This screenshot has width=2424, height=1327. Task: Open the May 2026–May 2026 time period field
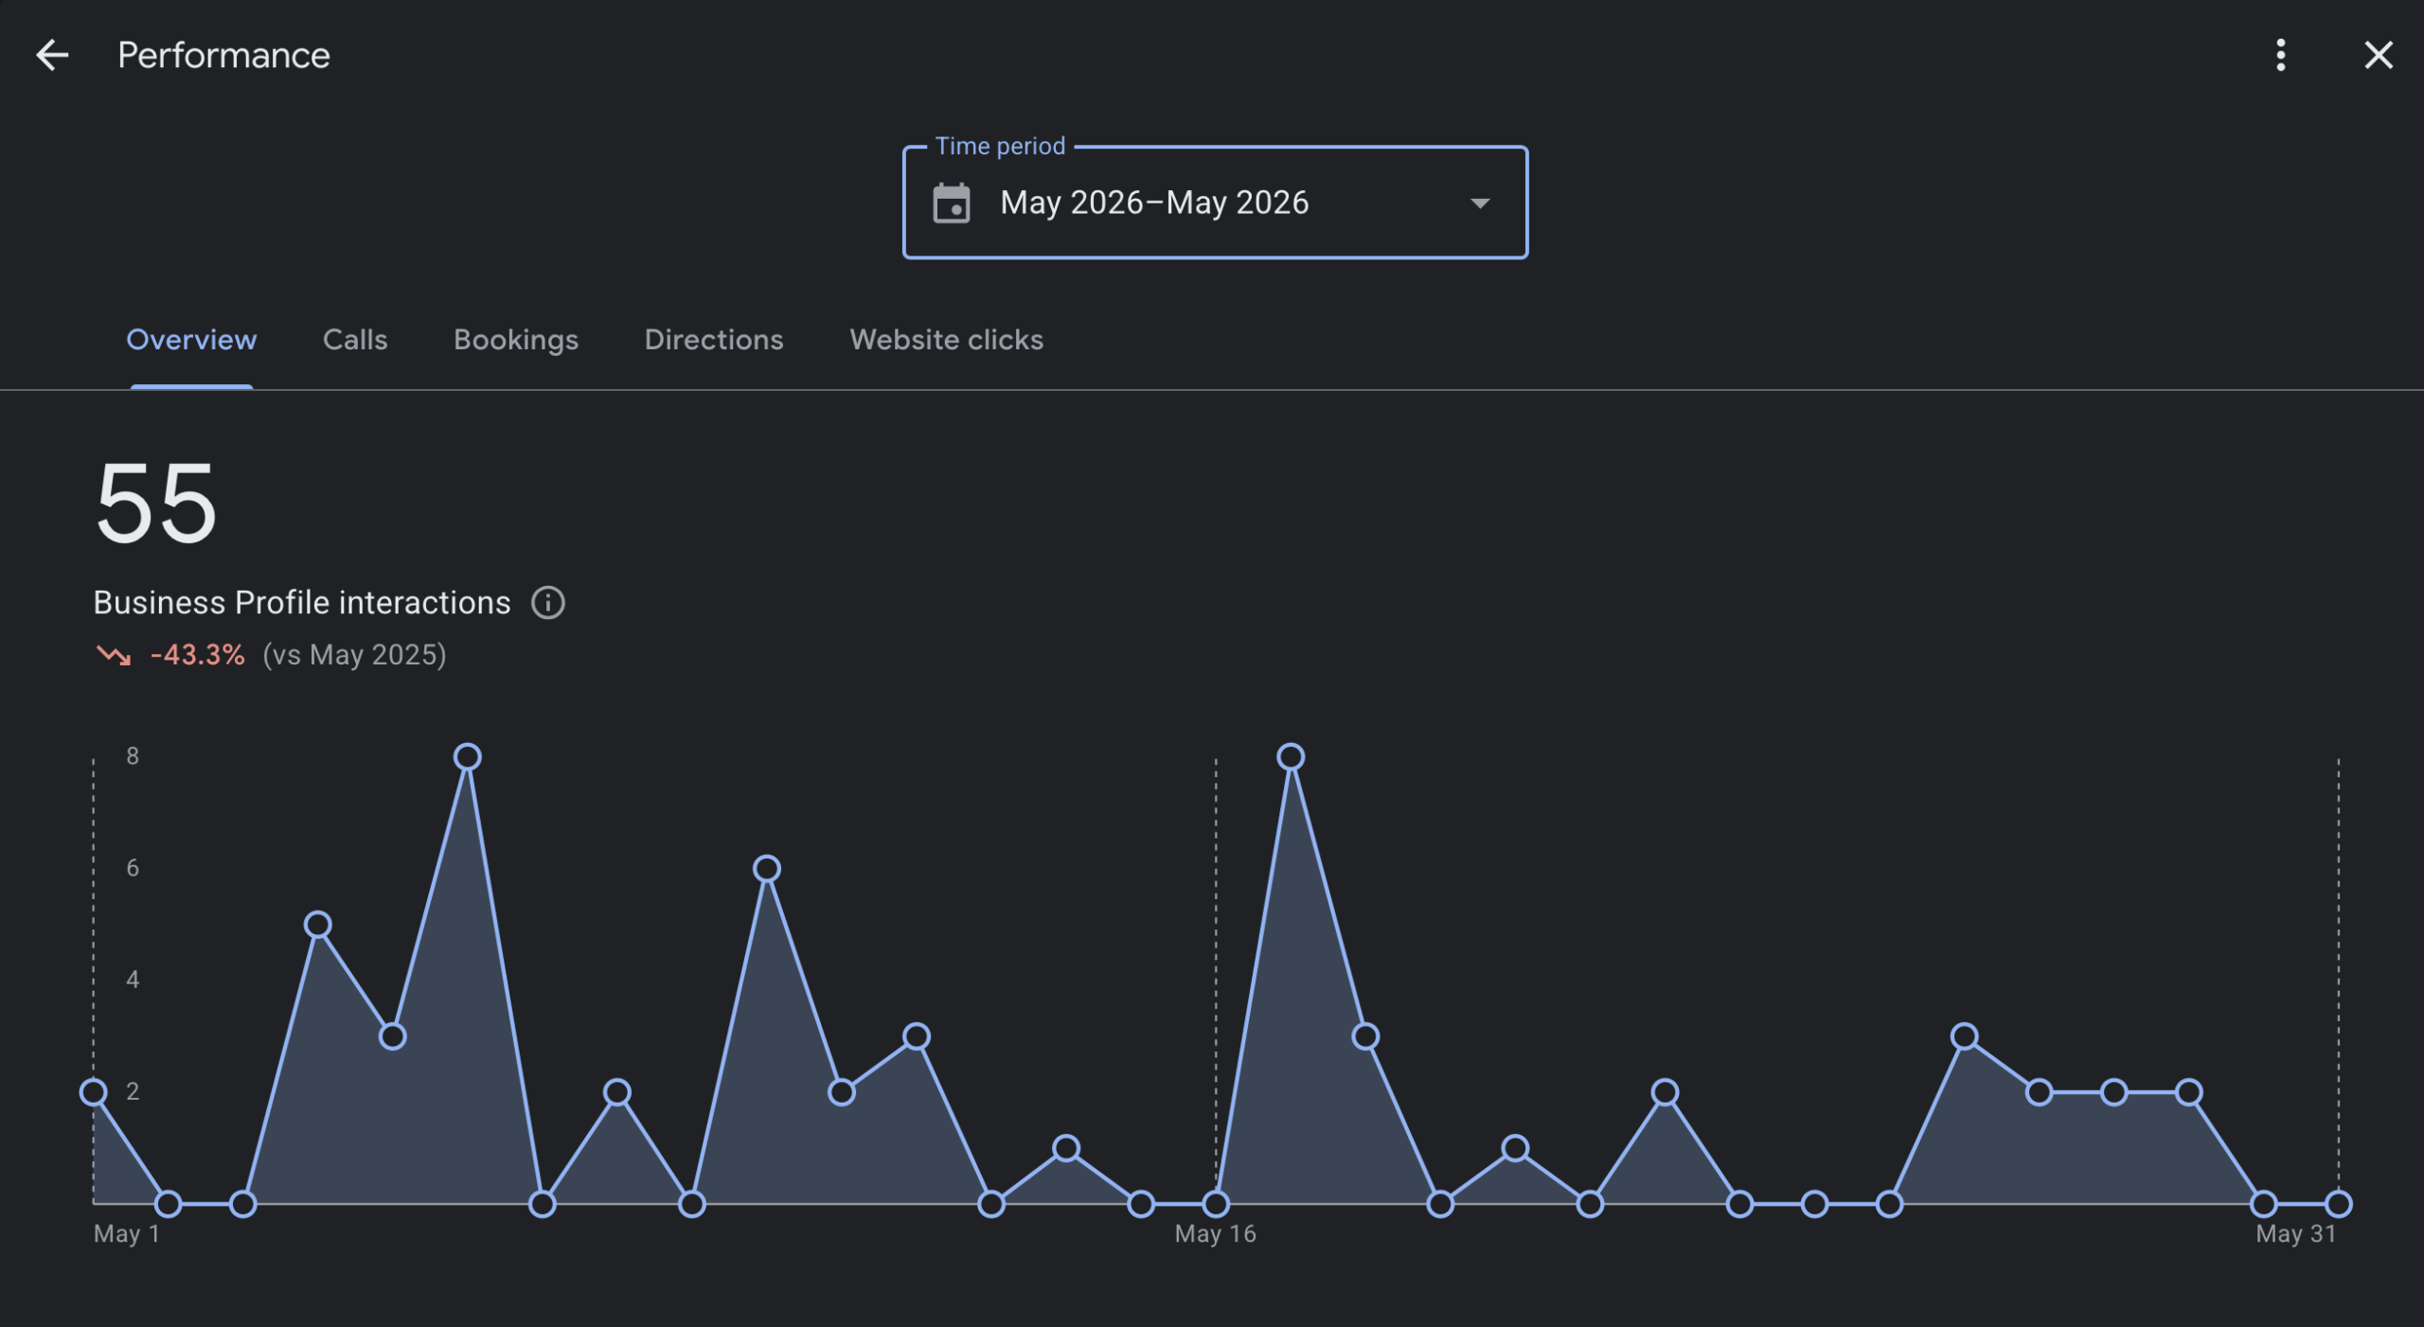tap(1215, 202)
